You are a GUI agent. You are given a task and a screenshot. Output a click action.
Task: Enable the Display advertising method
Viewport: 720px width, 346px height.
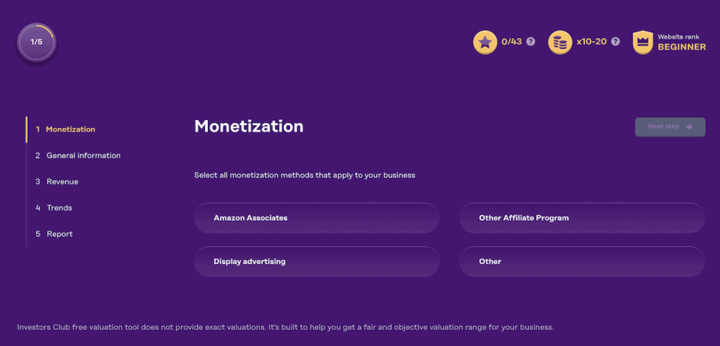[317, 262]
